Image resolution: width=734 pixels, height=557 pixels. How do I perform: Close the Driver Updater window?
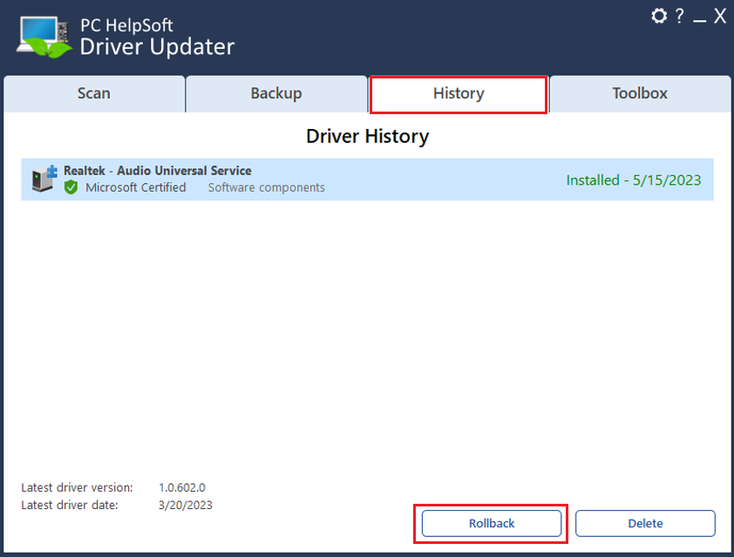[719, 16]
